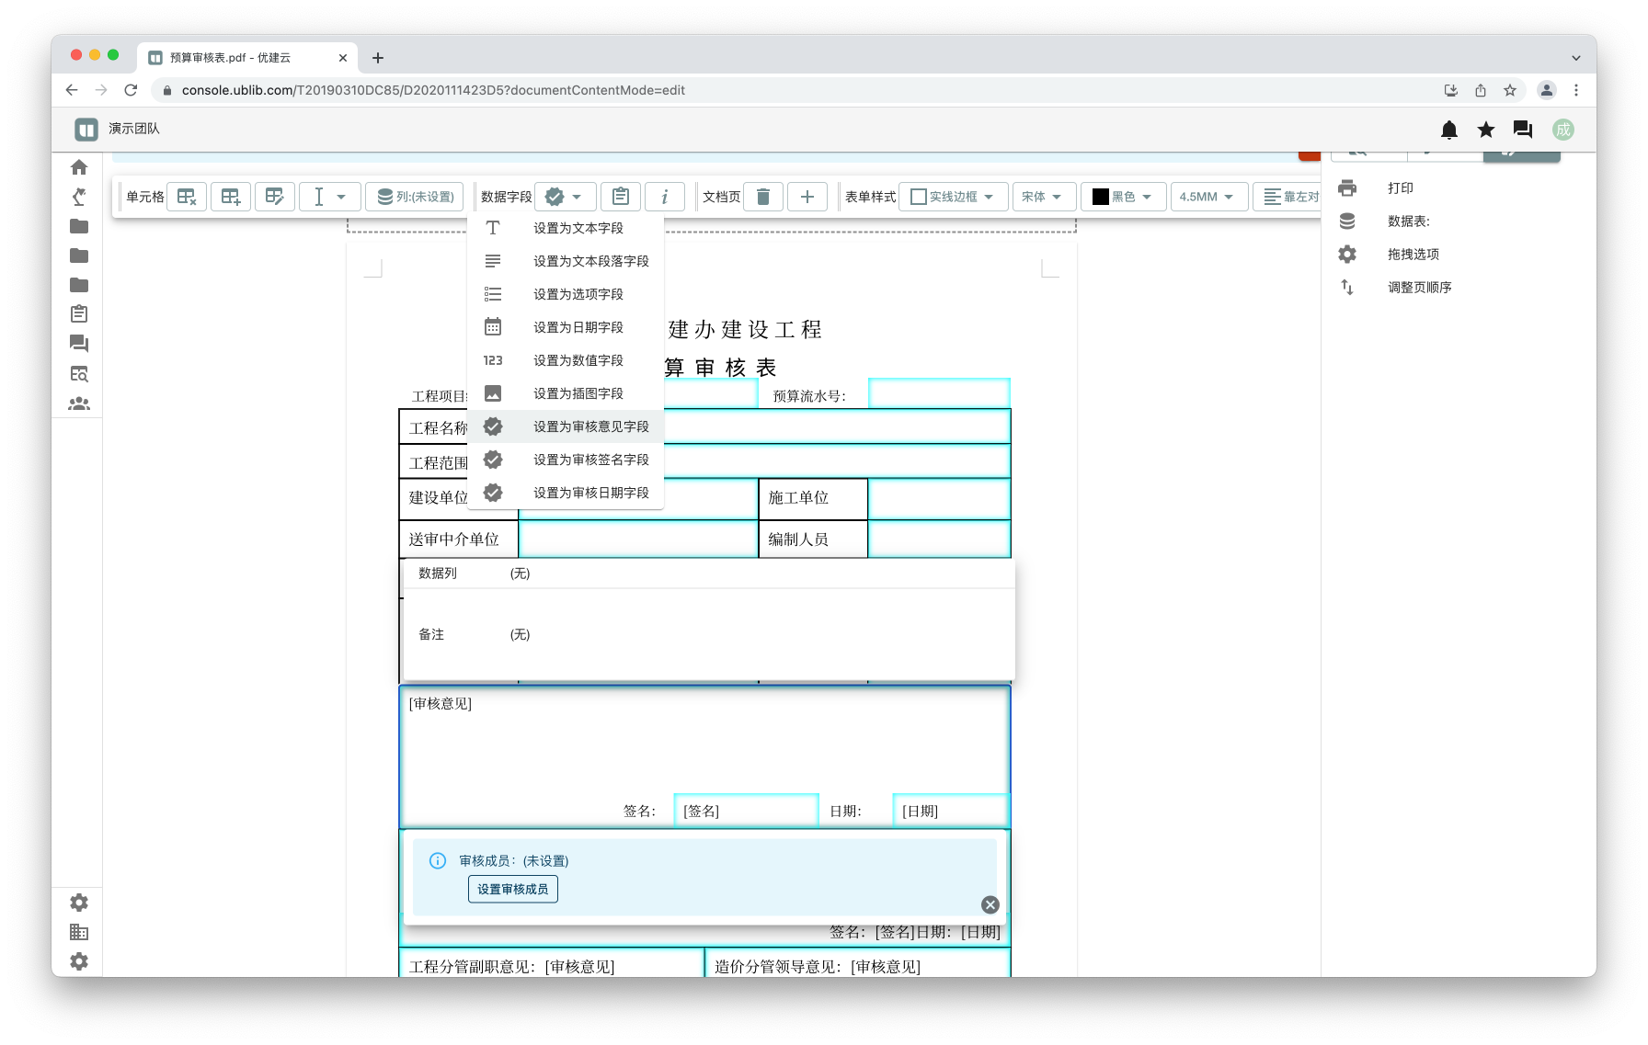Click 列:(未设置) column button
Viewport: 1648px width, 1045px height.
point(416,197)
